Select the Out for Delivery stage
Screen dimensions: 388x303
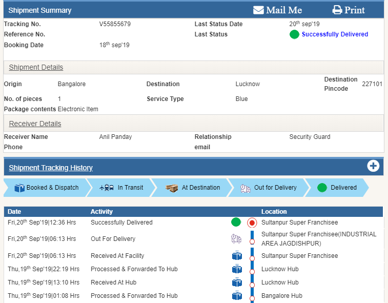pyautogui.click(x=269, y=188)
